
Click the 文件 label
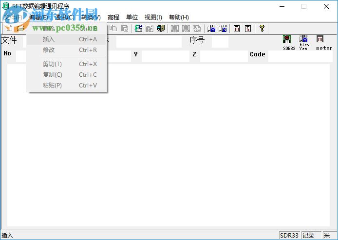click(x=9, y=40)
